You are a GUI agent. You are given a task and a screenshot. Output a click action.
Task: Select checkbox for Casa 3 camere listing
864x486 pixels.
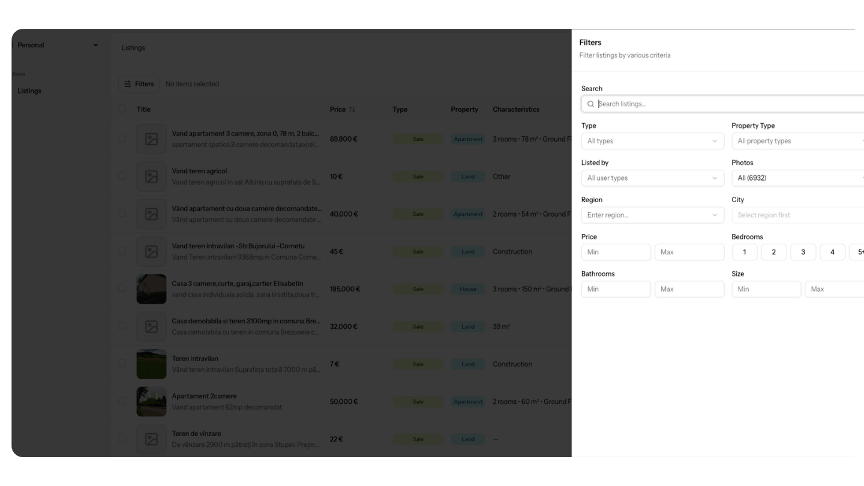[x=122, y=288]
